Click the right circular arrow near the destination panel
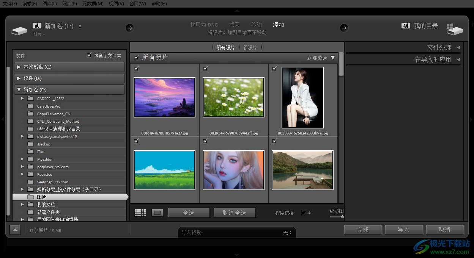 coord(344,28)
